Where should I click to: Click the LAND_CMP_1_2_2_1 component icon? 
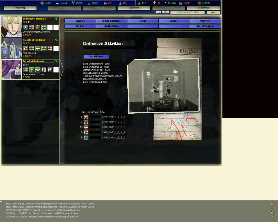click(86, 117)
